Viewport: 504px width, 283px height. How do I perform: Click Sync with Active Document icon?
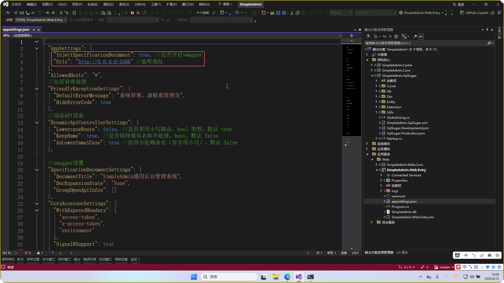click(385, 36)
